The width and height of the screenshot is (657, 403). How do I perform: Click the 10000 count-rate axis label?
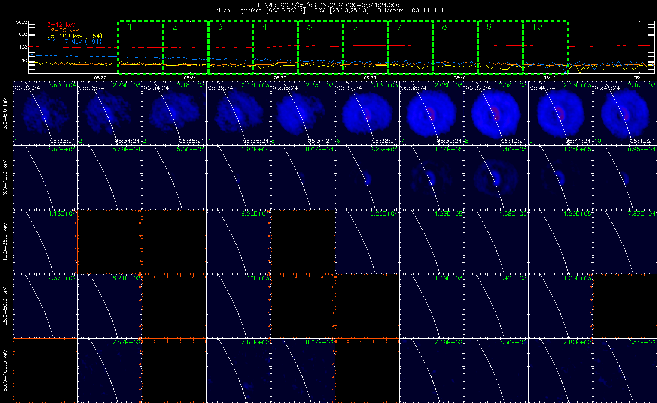pyautogui.click(x=20, y=22)
